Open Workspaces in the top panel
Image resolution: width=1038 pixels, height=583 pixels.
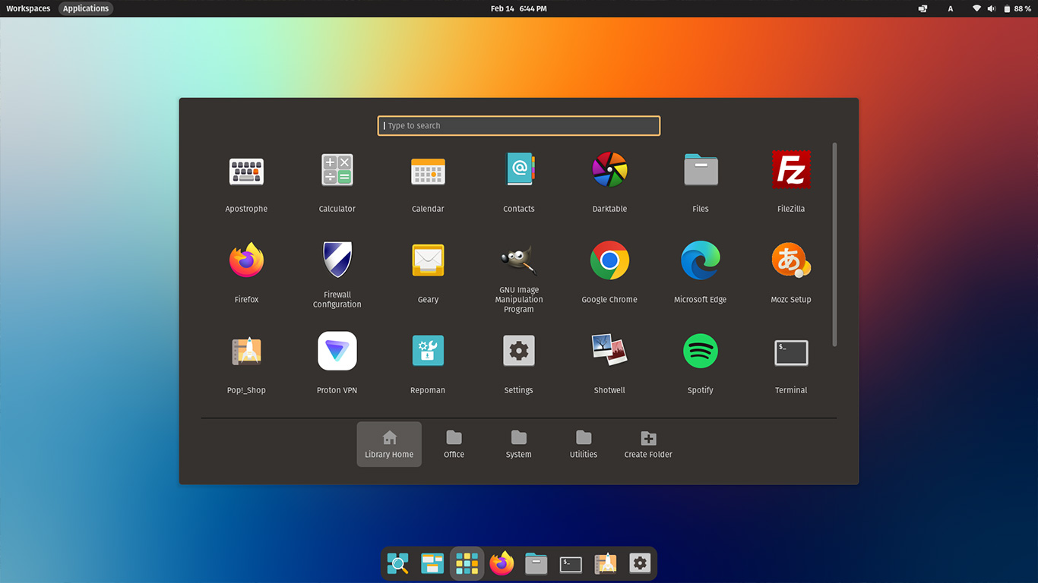coord(28,8)
